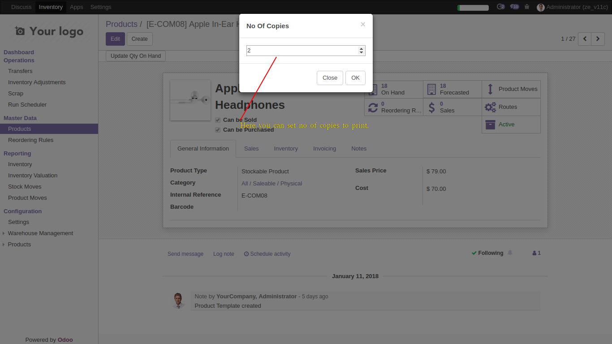Open Run Scheduler in sidebar
The width and height of the screenshot is (612, 344).
[27, 105]
